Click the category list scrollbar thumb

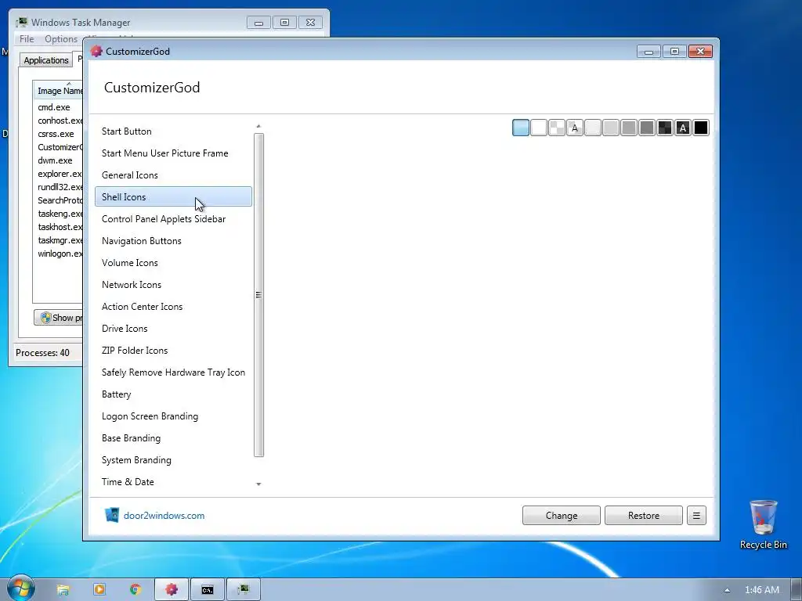[258, 295]
